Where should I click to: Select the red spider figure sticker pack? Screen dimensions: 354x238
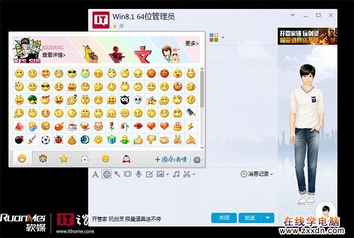(x=116, y=54)
